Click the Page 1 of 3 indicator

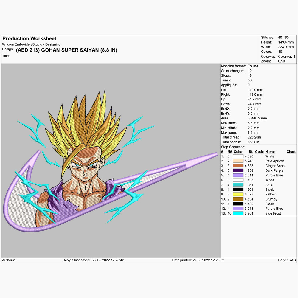point(287,260)
